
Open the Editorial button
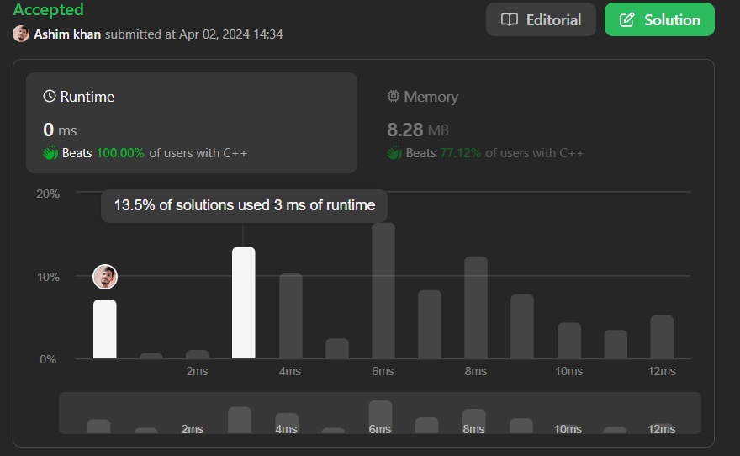[x=541, y=19]
